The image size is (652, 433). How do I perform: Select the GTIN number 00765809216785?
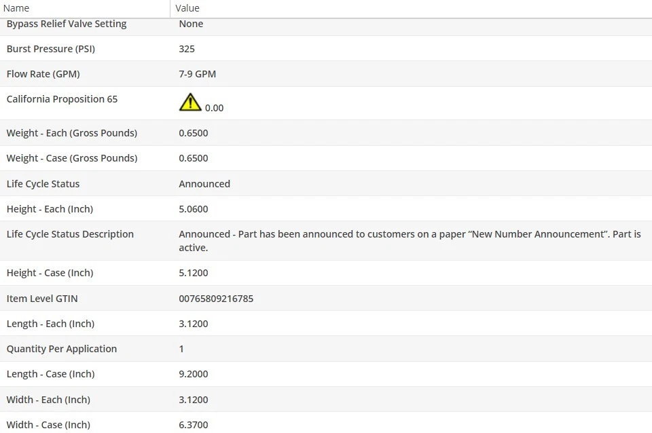(216, 299)
